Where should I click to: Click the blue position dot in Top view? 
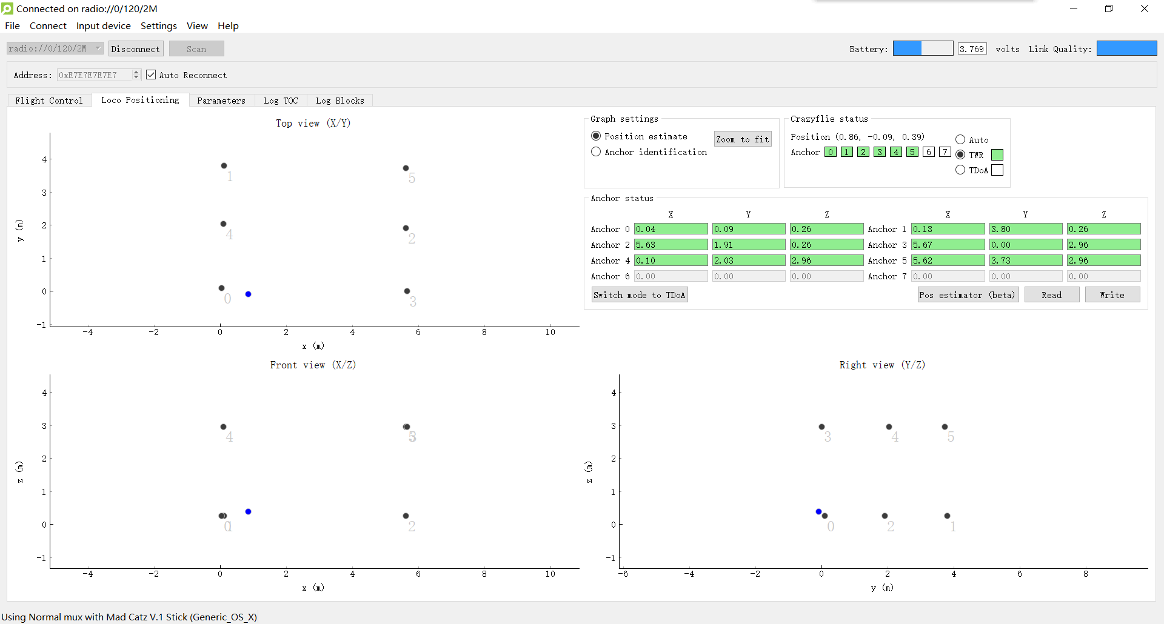click(x=248, y=294)
